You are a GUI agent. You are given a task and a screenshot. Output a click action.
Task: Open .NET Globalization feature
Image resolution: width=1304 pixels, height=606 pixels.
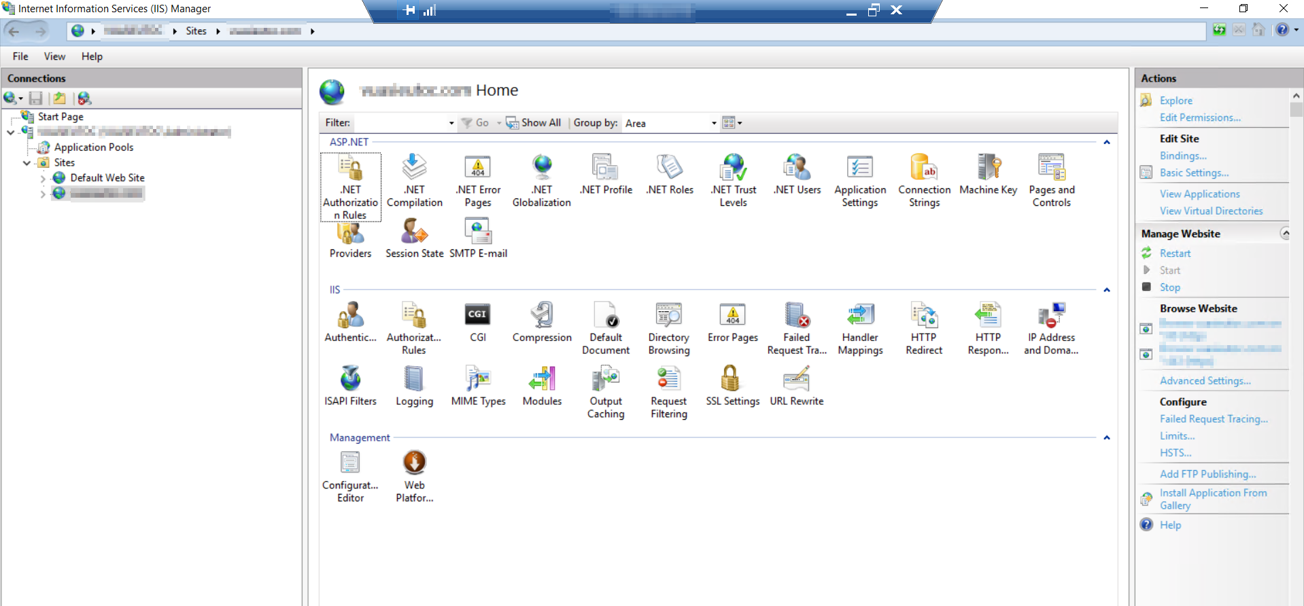542,181
